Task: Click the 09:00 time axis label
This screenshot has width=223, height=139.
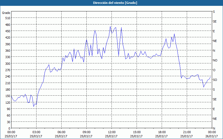Action: coord(86,132)
